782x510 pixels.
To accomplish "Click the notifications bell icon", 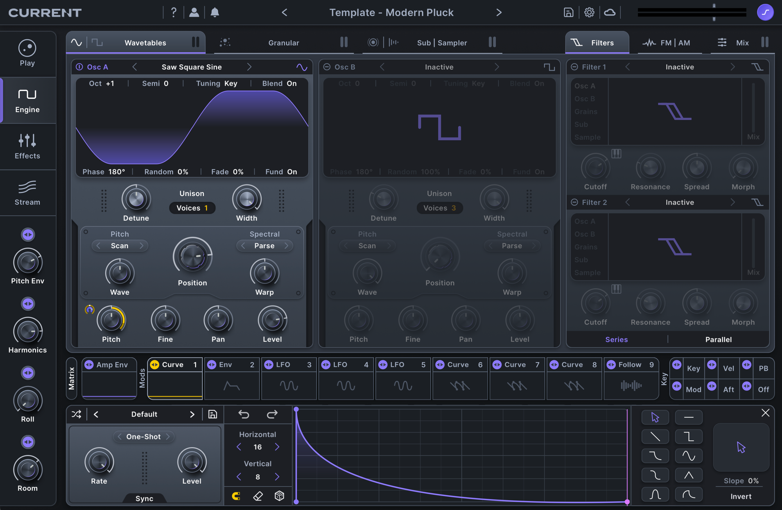I will [x=215, y=12].
